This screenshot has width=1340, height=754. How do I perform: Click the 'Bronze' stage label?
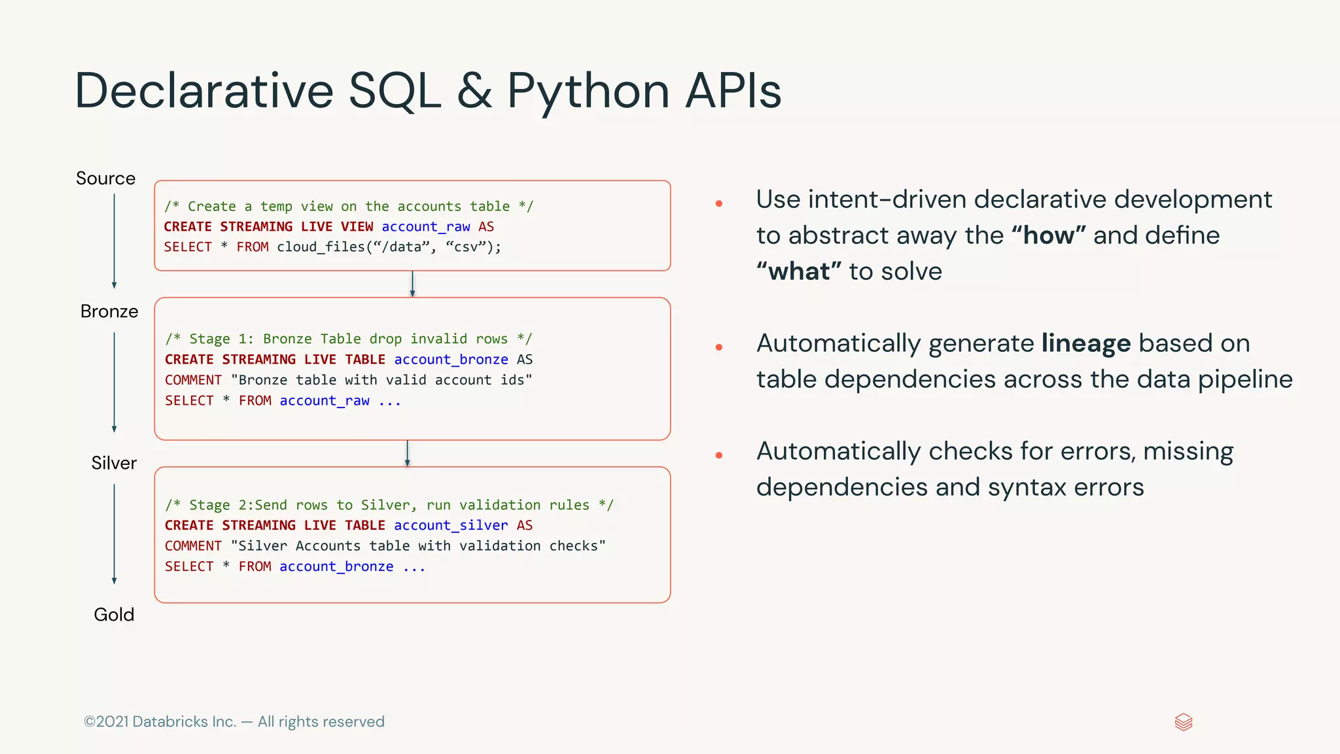tap(109, 311)
